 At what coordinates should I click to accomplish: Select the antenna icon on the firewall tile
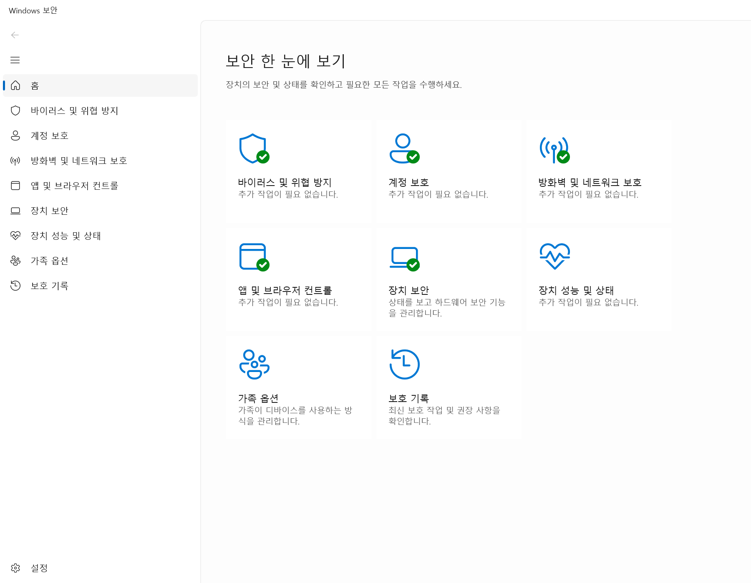(554, 149)
